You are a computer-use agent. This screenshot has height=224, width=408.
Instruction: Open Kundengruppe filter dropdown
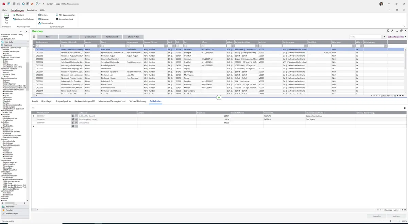[x=305, y=46]
